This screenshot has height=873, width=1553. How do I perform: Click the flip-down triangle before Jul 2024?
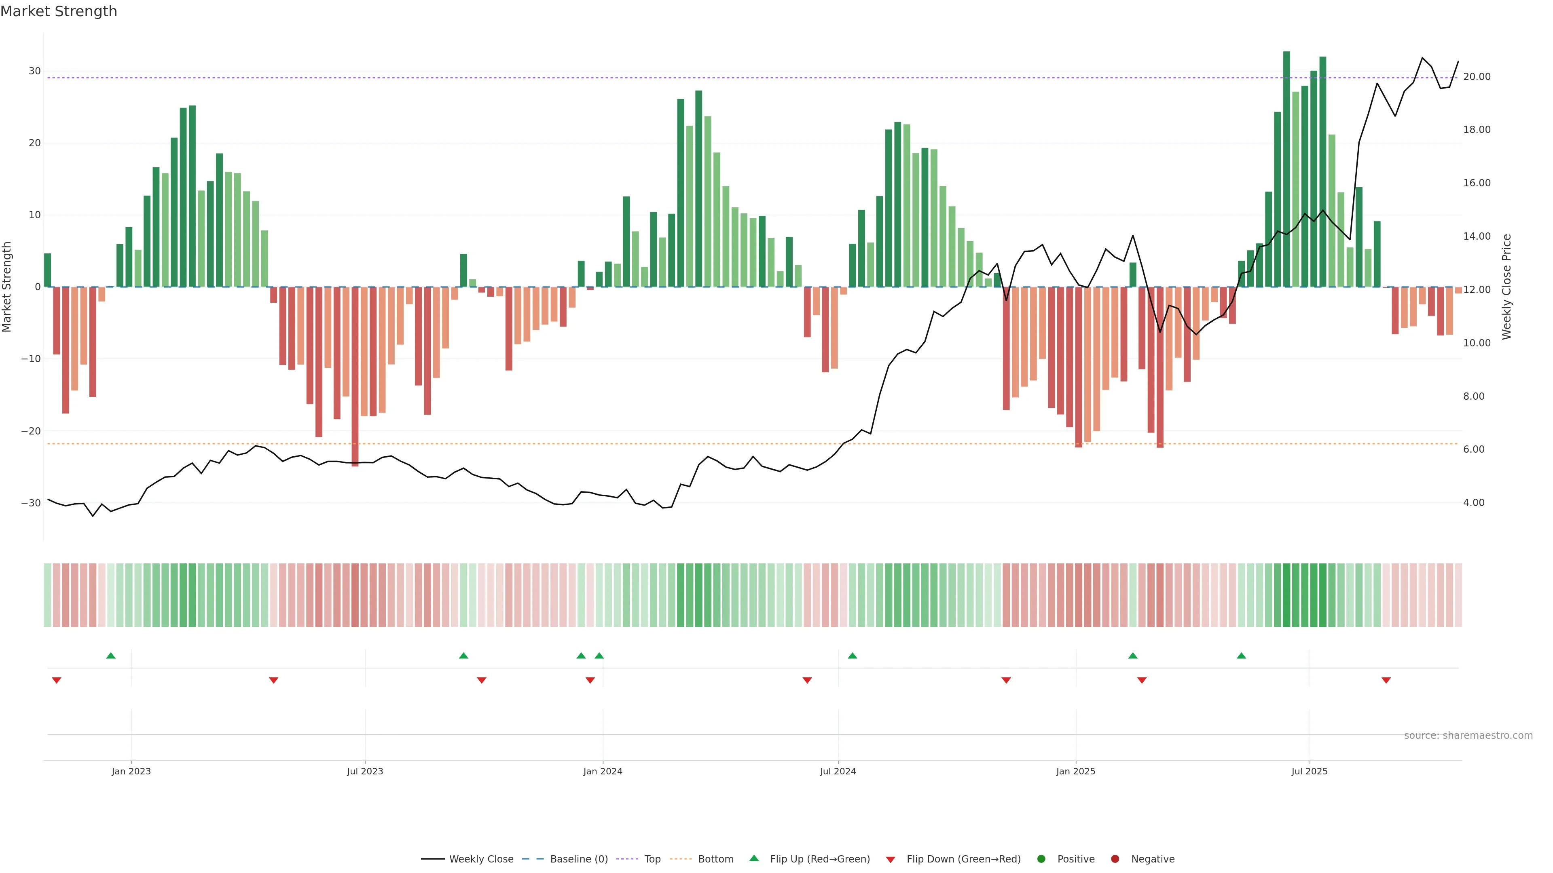tap(807, 680)
